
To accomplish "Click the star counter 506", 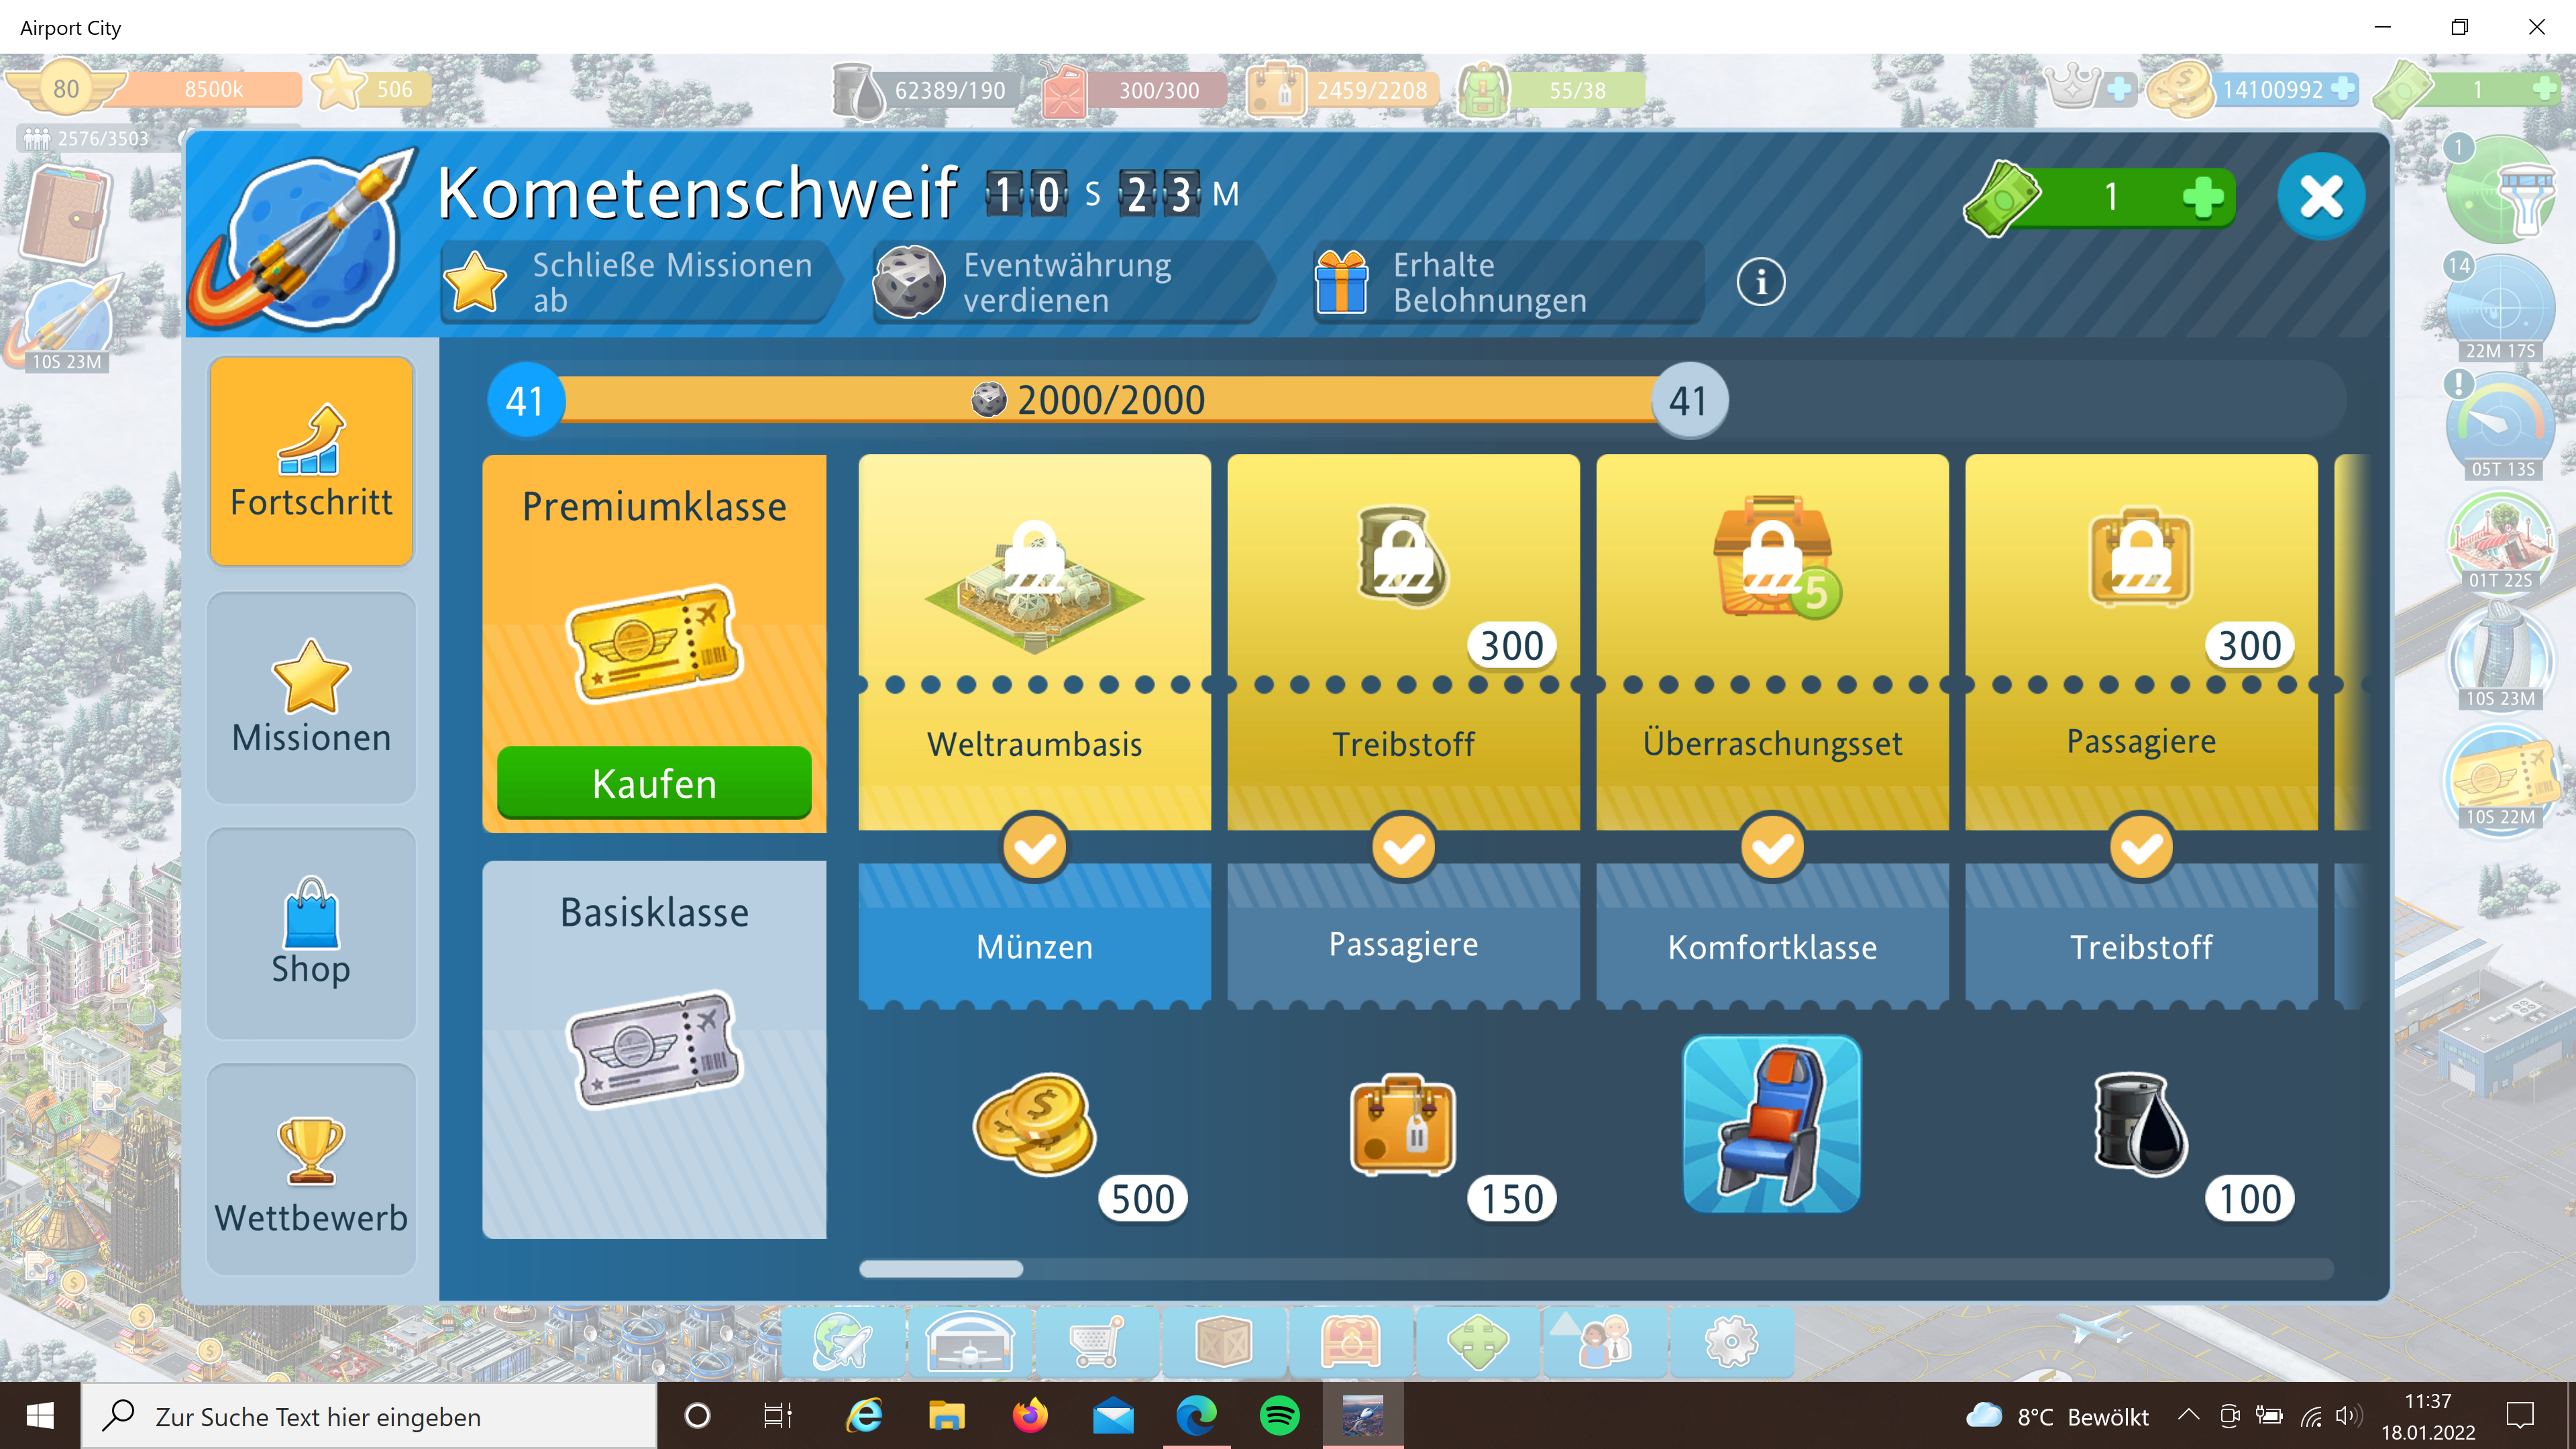I will [x=372, y=89].
